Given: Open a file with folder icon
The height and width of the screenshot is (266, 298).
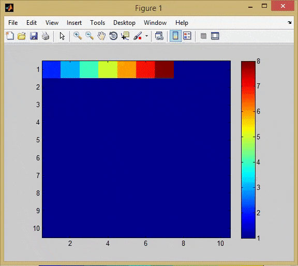Looking at the screenshot, I should [22, 36].
